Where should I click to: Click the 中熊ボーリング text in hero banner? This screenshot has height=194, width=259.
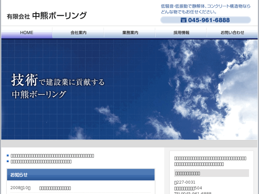tap(39, 94)
